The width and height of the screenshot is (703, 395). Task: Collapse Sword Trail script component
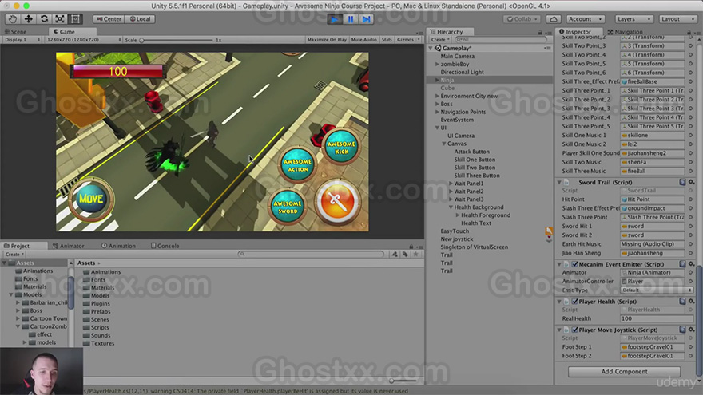click(559, 182)
